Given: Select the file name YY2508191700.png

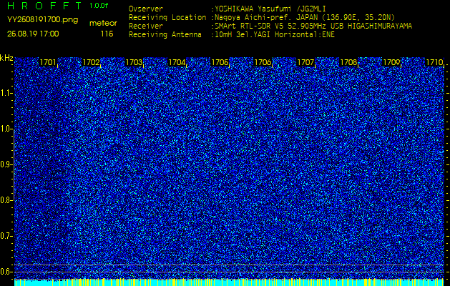Looking at the screenshot, I should point(42,20).
